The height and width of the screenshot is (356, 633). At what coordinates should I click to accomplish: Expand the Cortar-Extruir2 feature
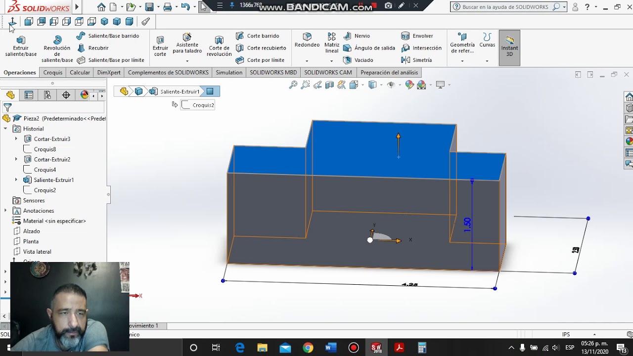(16, 159)
